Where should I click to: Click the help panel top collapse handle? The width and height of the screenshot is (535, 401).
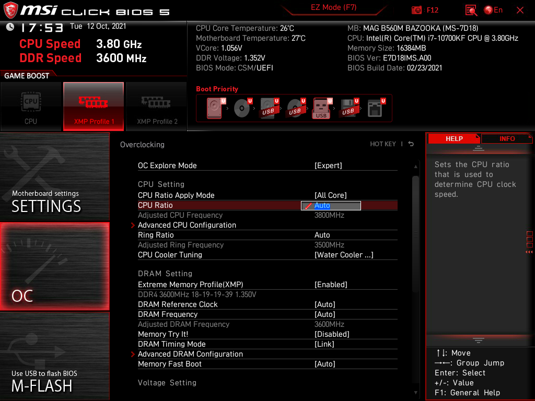coord(479,148)
